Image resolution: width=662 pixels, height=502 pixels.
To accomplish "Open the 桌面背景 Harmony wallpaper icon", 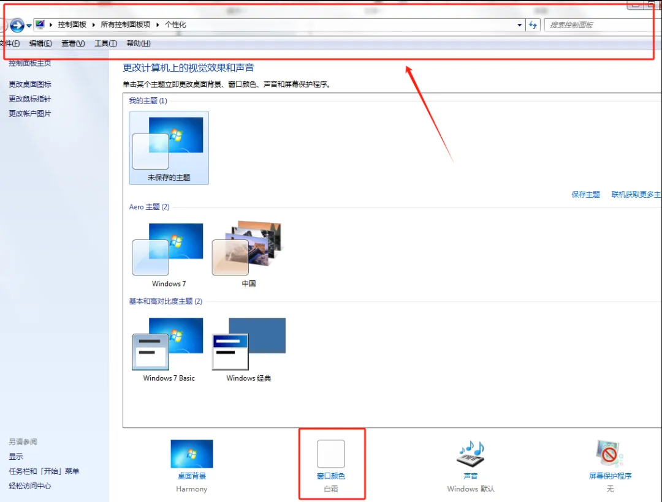I will 191,454.
